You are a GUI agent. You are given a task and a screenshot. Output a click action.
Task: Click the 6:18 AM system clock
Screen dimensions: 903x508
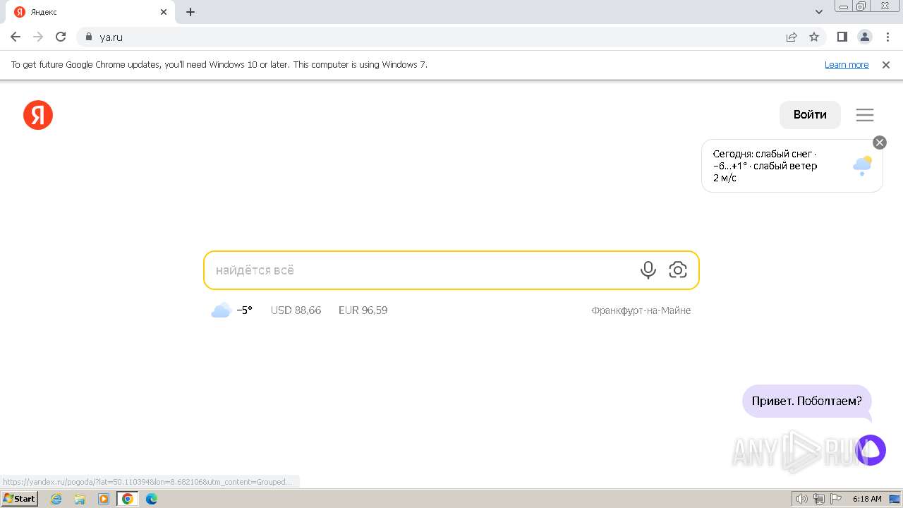pos(867,499)
